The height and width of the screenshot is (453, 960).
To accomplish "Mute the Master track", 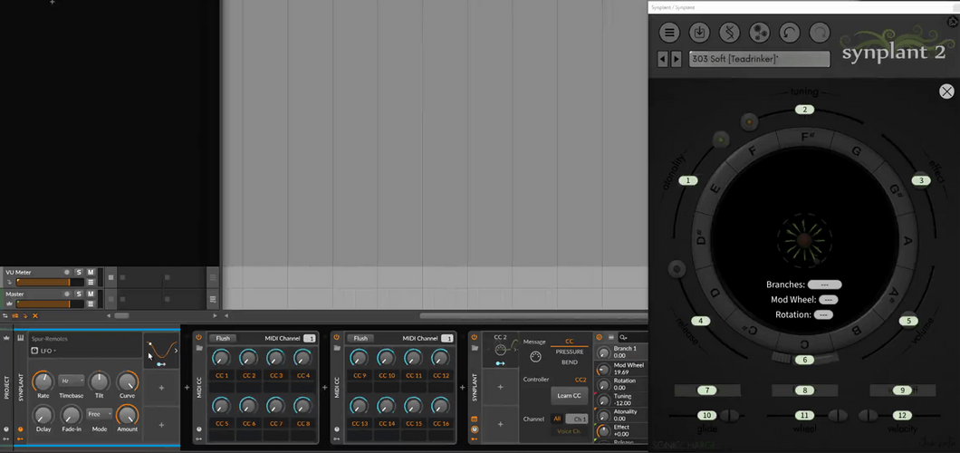I will (91, 294).
